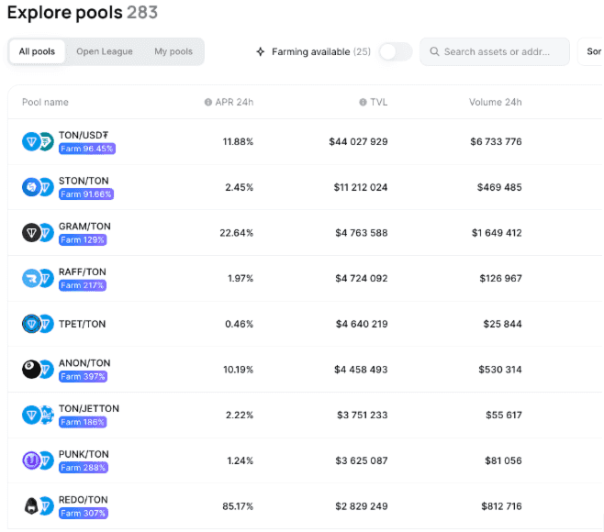Click the TON/JETTON token pair icon

click(38, 415)
